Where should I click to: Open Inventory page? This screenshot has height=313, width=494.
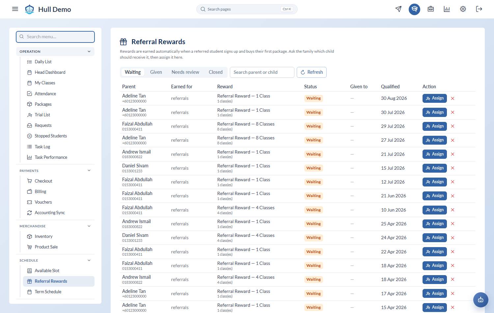[59, 236]
